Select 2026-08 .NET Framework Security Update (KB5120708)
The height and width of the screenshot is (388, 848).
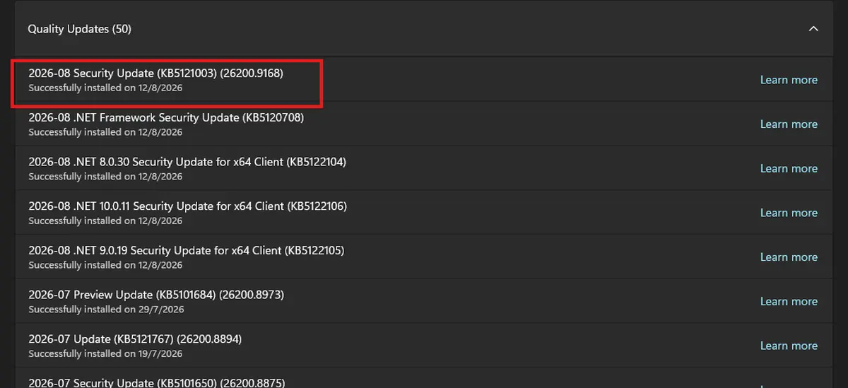166,117
